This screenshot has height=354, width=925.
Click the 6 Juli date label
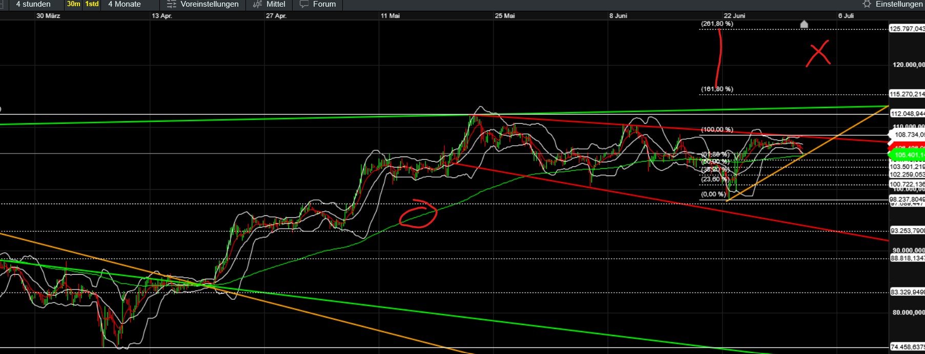click(846, 16)
